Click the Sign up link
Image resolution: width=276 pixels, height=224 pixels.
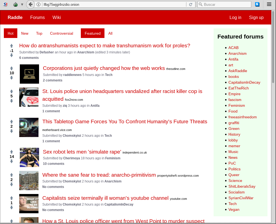(256, 17)
